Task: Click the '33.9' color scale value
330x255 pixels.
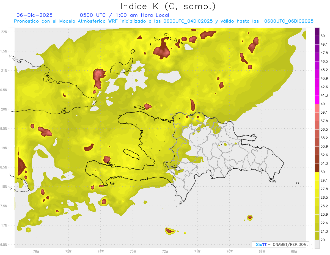Action: [x=324, y=146]
